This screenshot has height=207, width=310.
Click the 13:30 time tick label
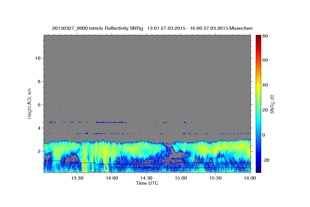[x=77, y=178]
